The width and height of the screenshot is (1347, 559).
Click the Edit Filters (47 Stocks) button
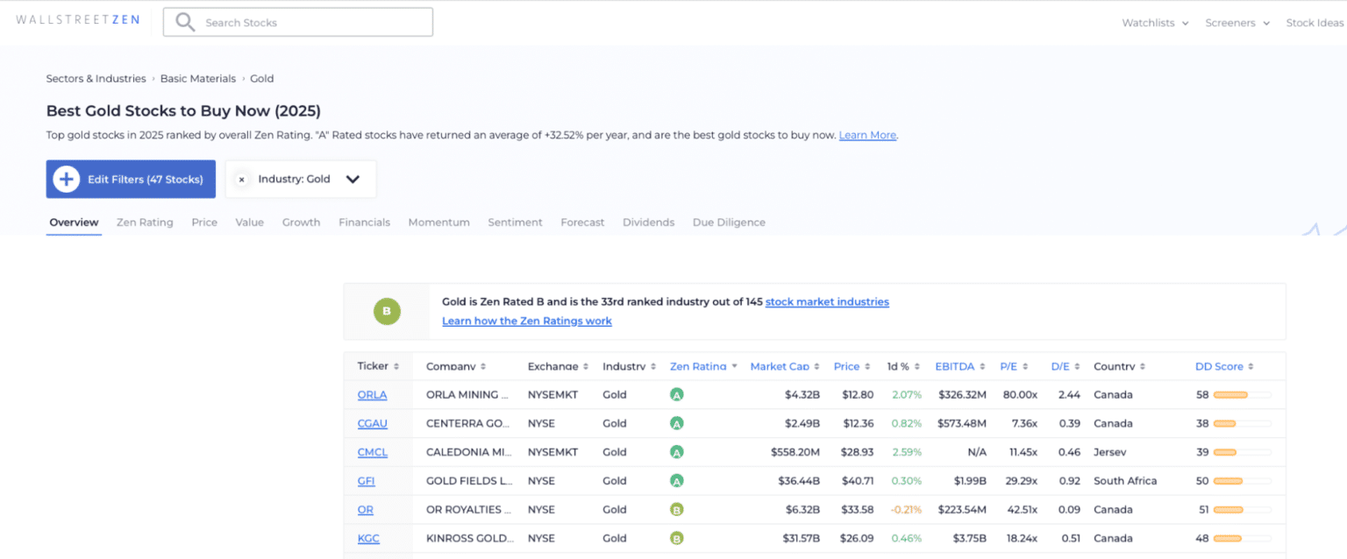pyautogui.click(x=131, y=179)
